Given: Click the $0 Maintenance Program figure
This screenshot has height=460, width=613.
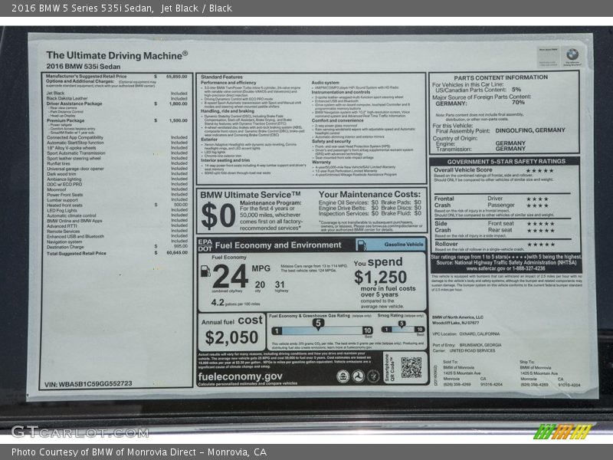Looking at the screenshot, I should click(216, 215).
